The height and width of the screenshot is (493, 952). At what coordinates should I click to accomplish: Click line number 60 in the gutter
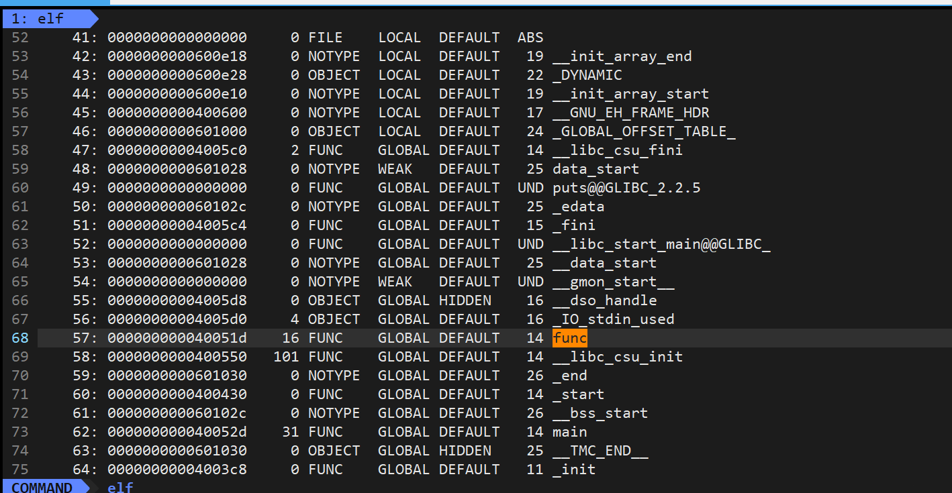20,188
